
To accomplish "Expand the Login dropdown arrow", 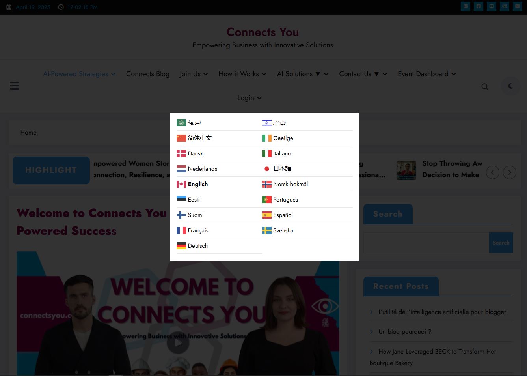I will click(259, 98).
